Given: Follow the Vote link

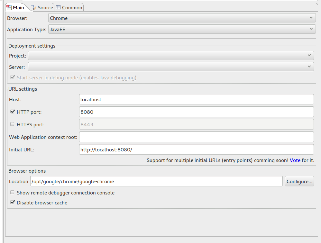Looking at the screenshot, I should pos(295,160).
